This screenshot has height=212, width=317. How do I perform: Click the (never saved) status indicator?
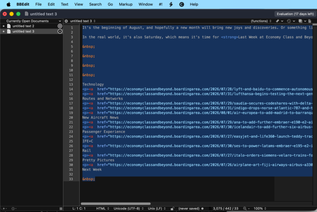tap(189, 208)
